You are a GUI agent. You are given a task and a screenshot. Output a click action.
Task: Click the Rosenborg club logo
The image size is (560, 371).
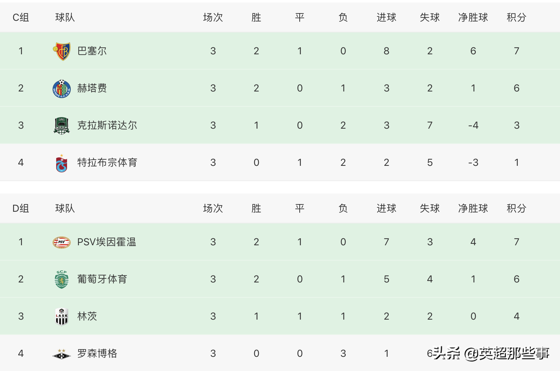pos(62,354)
